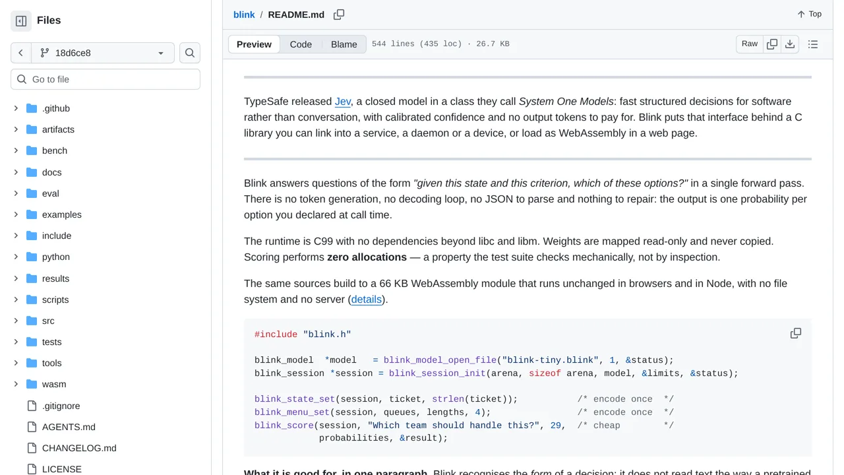Viewport: 844px width, 475px height.
Task: Expand the artifacts folder chevron
Action: point(16,129)
